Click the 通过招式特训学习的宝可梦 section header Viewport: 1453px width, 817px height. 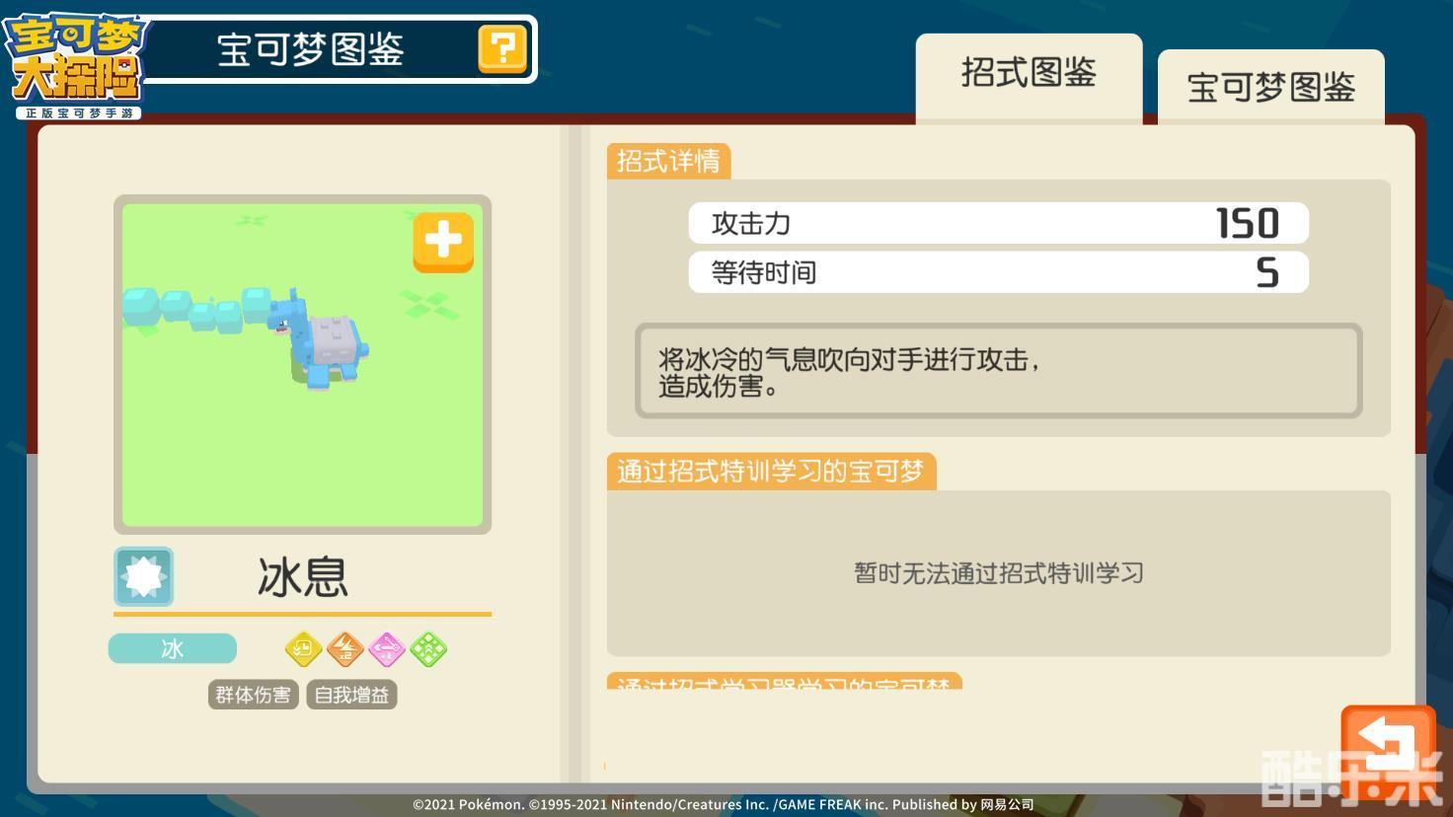tap(771, 471)
